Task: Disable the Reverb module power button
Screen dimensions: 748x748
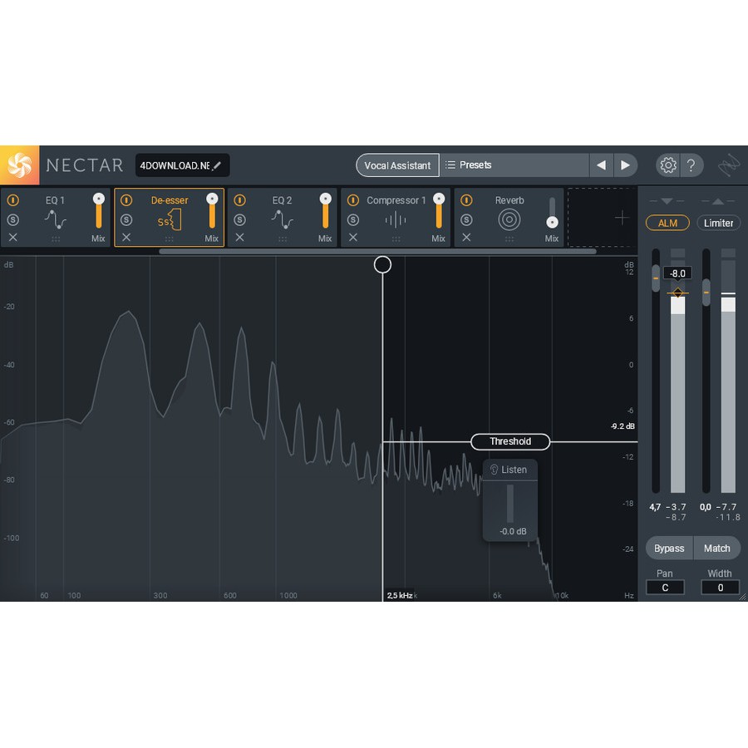Action: 466,200
